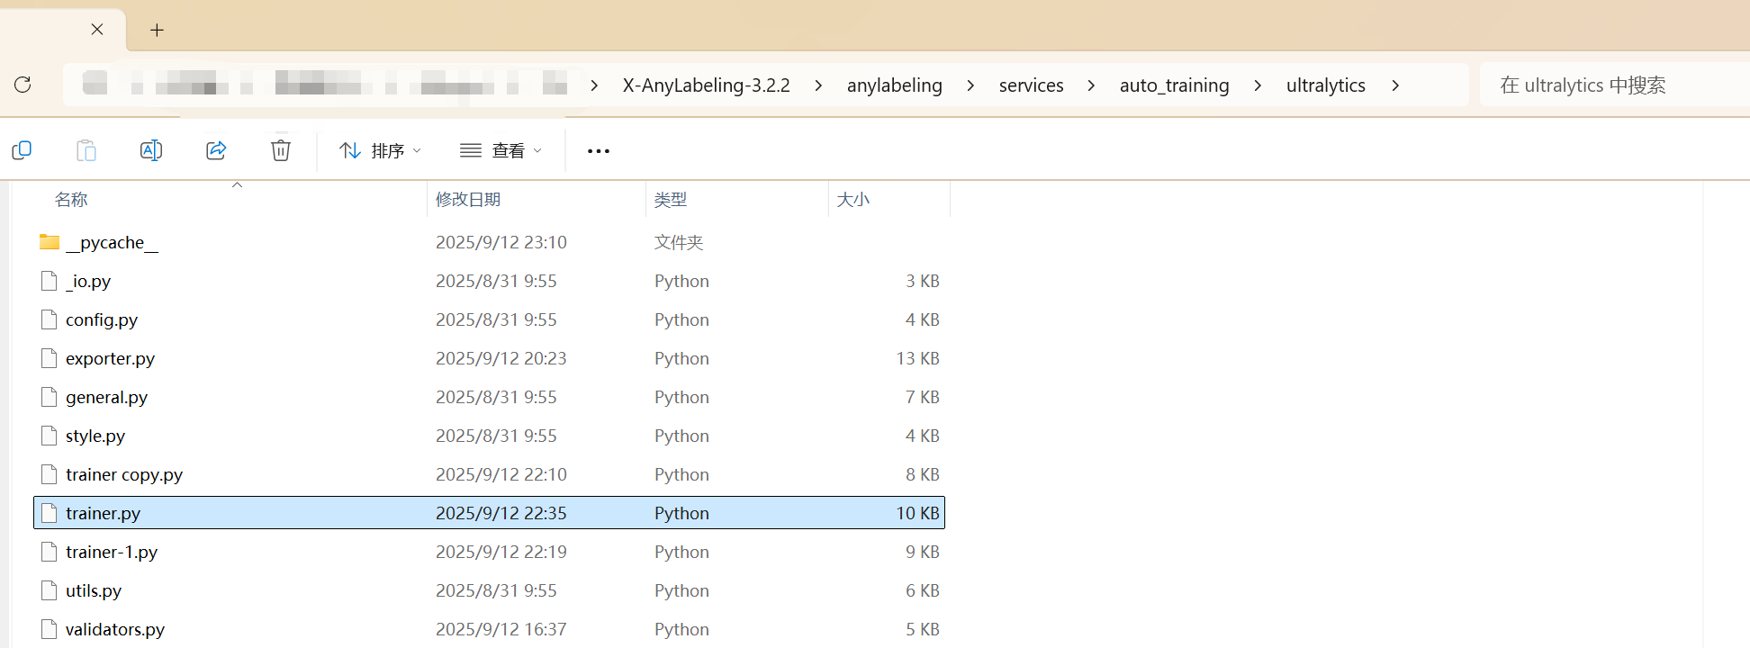The width and height of the screenshot is (1750, 648).
Task: Click the style.py file name
Action: [x=95, y=436]
